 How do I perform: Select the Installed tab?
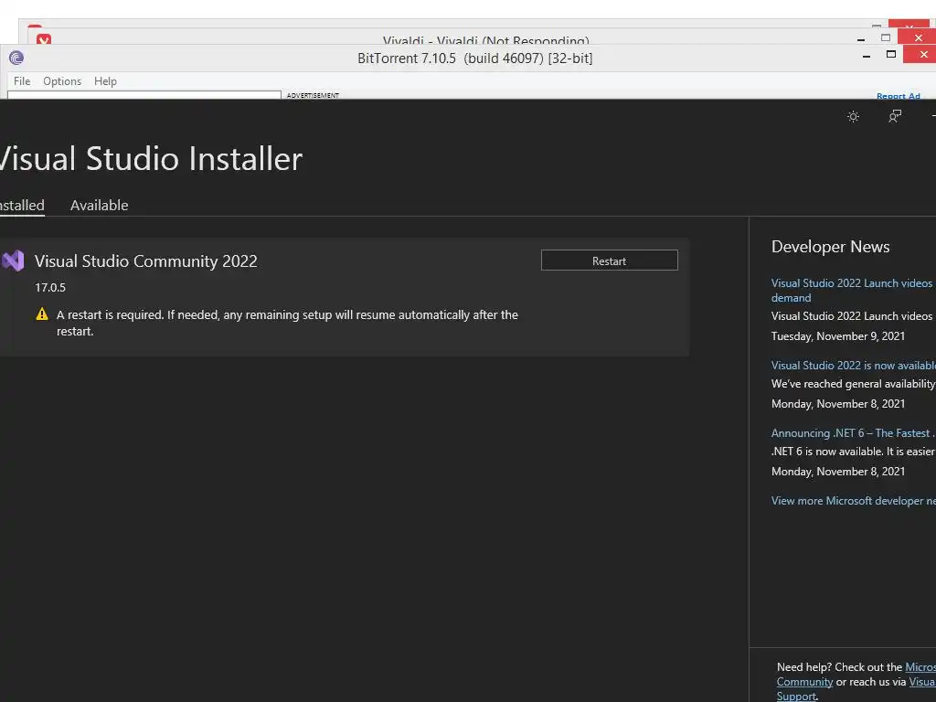(x=22, y=206)
